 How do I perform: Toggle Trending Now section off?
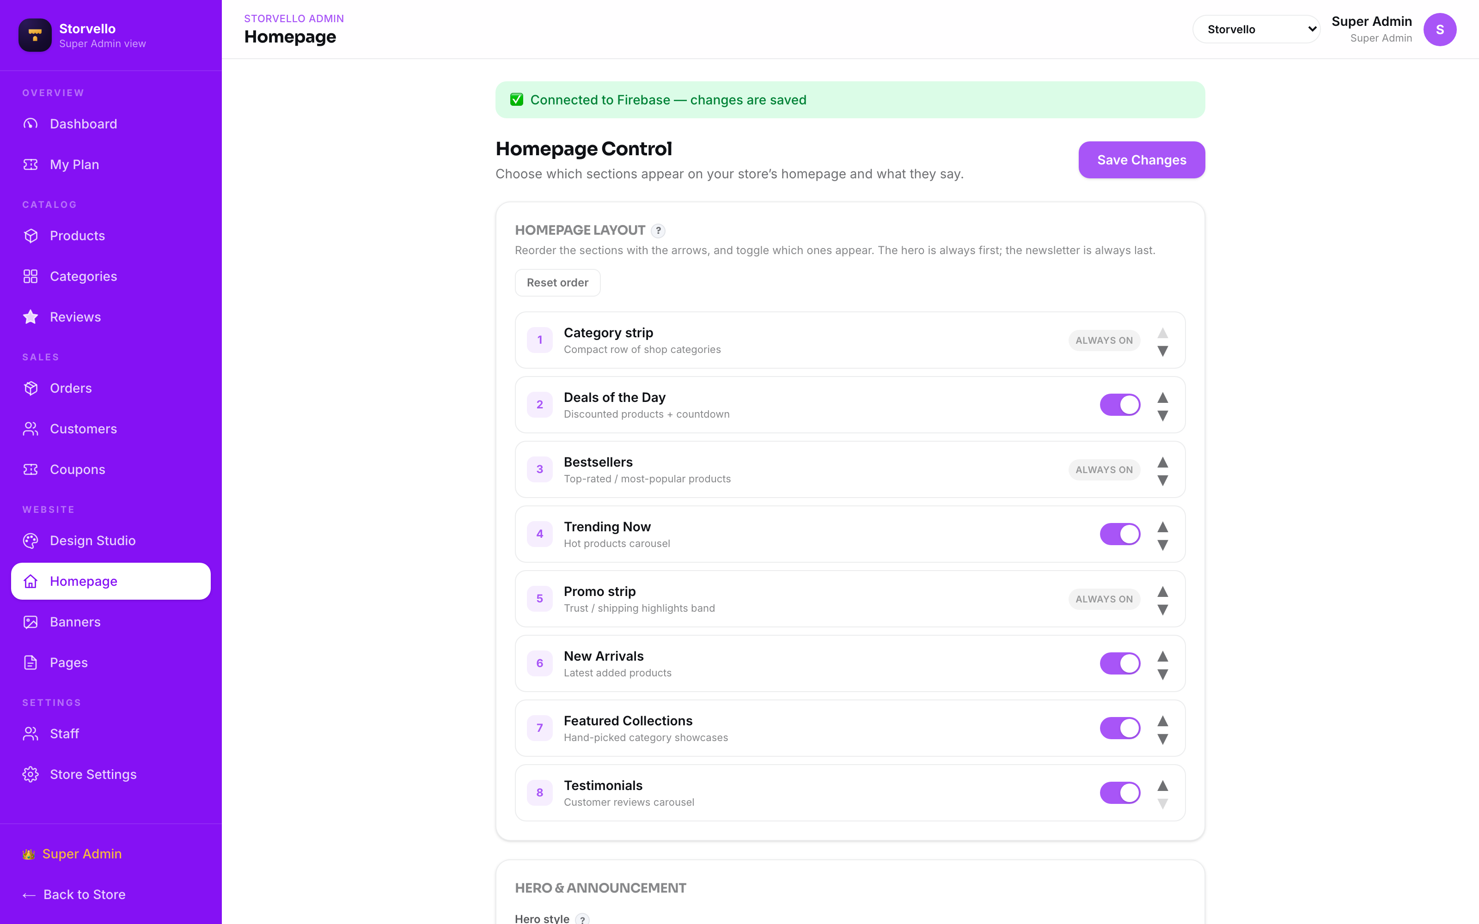click(1119, 534)
